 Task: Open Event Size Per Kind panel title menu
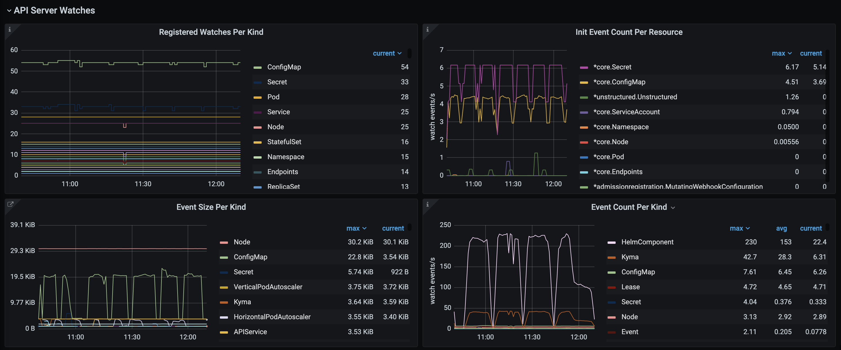pyautogui.click(x=211, y=207)
